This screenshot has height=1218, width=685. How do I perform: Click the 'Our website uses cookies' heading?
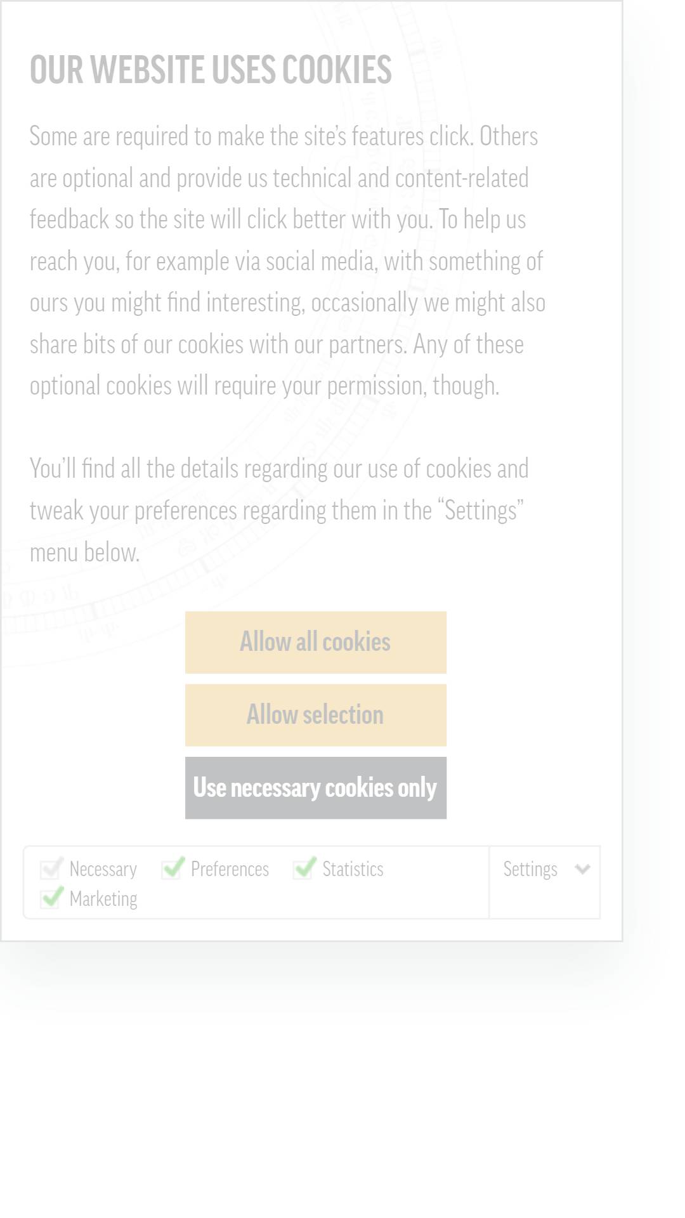(x=211, y=70)
